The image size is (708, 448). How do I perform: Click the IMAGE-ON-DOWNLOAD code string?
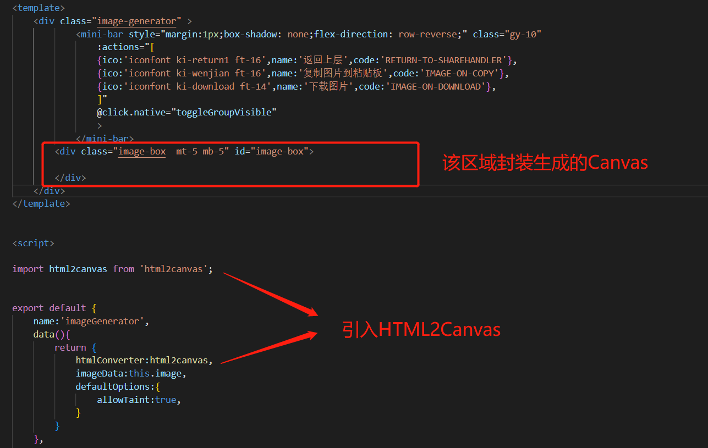coord(435,86)
